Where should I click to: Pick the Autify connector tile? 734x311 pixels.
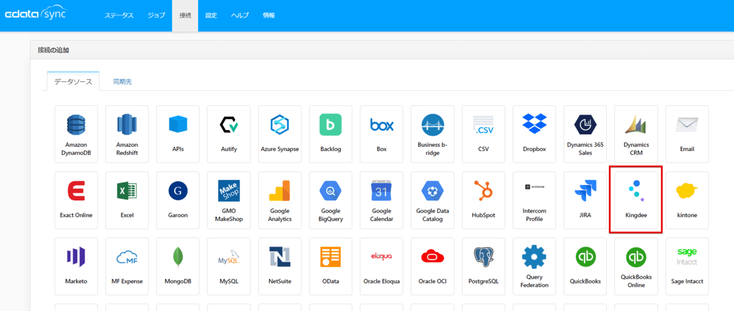229,134
